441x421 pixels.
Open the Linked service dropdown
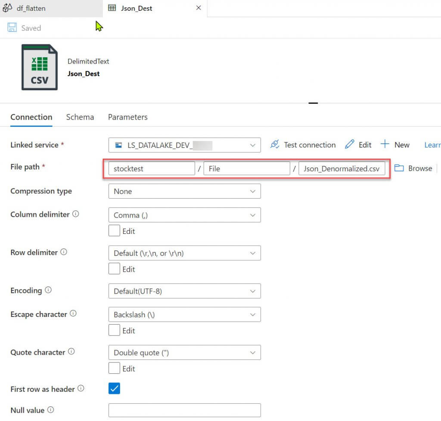184,145
